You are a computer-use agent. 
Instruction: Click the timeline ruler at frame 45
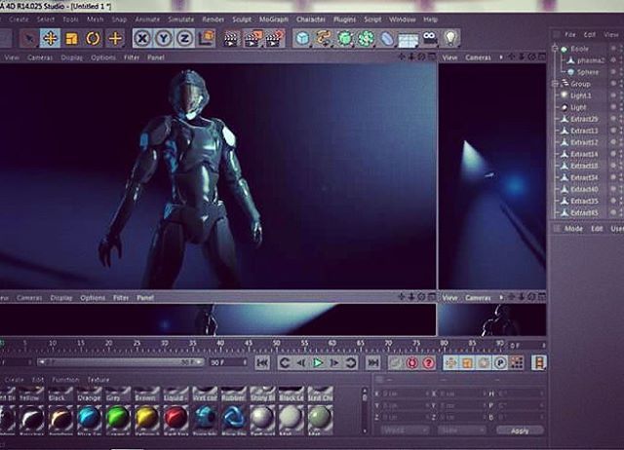tap(249, 344)
